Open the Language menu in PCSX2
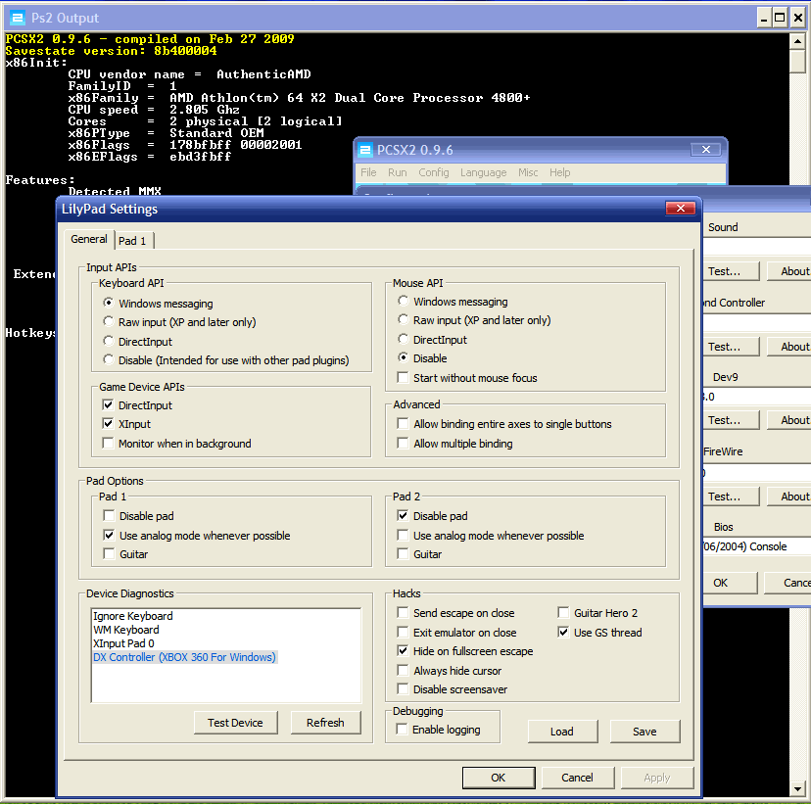 click(x=484, y=172)
